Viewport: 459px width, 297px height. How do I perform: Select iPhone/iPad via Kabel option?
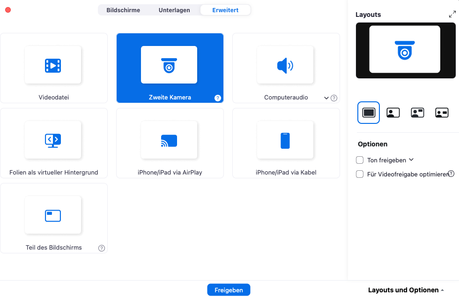point(286,143)
